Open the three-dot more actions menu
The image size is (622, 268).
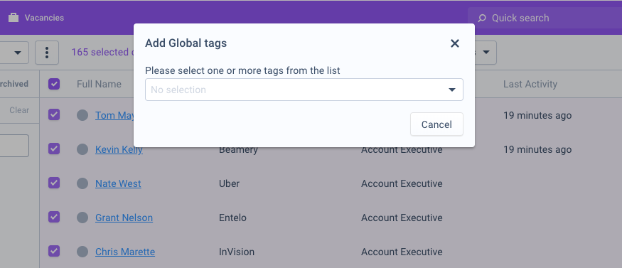47,53
